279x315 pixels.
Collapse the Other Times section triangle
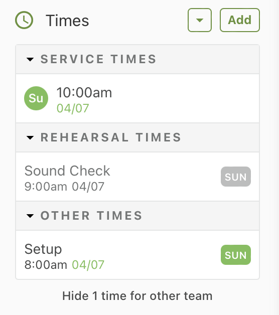(x=30, y=216)
